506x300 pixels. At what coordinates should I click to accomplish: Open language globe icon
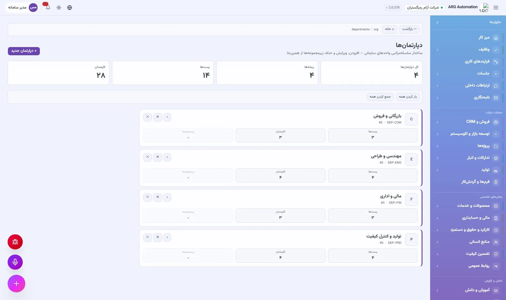[x=70, y=8]
